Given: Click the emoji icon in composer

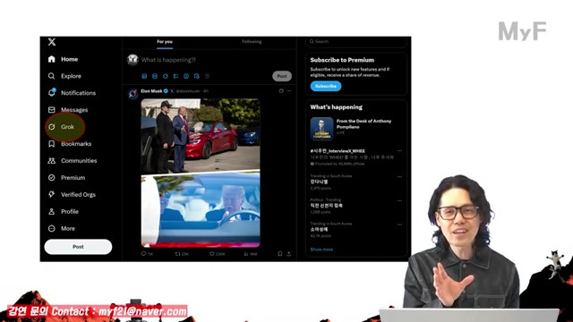Looking at the screenshot, I should [186, 76].
